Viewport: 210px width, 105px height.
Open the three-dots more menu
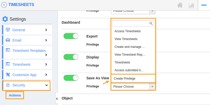point(204,5)
